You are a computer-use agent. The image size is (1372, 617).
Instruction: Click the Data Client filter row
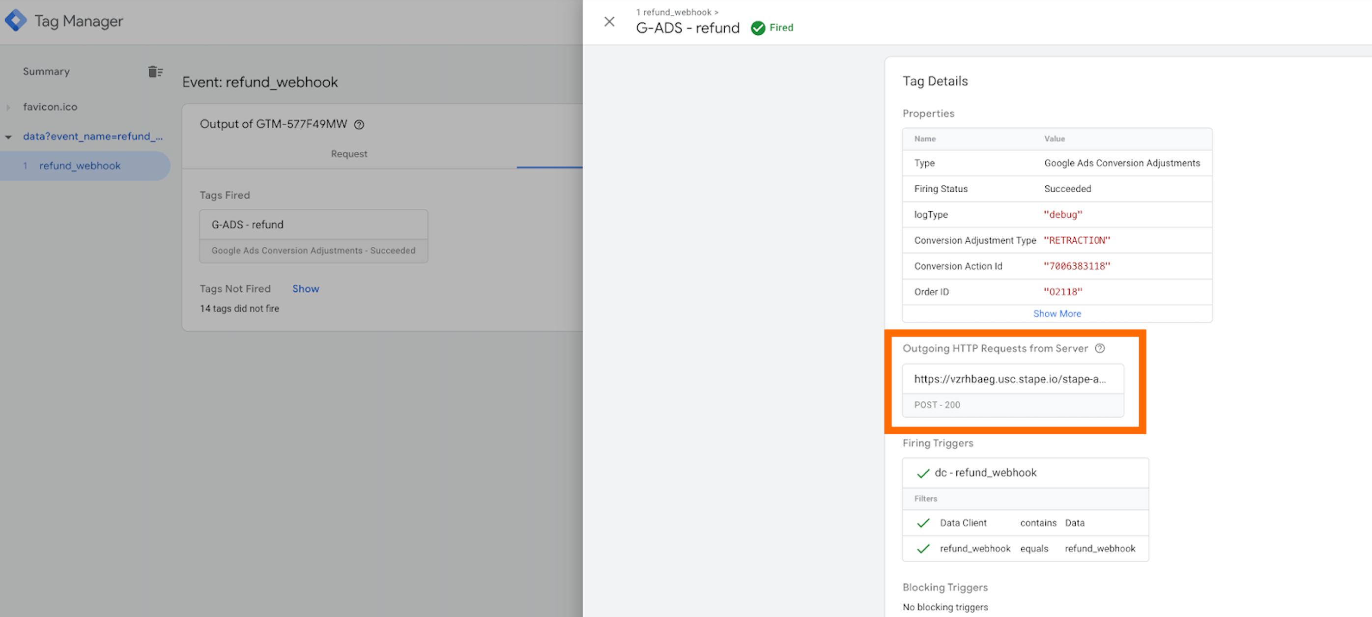tap(1025, 523)
